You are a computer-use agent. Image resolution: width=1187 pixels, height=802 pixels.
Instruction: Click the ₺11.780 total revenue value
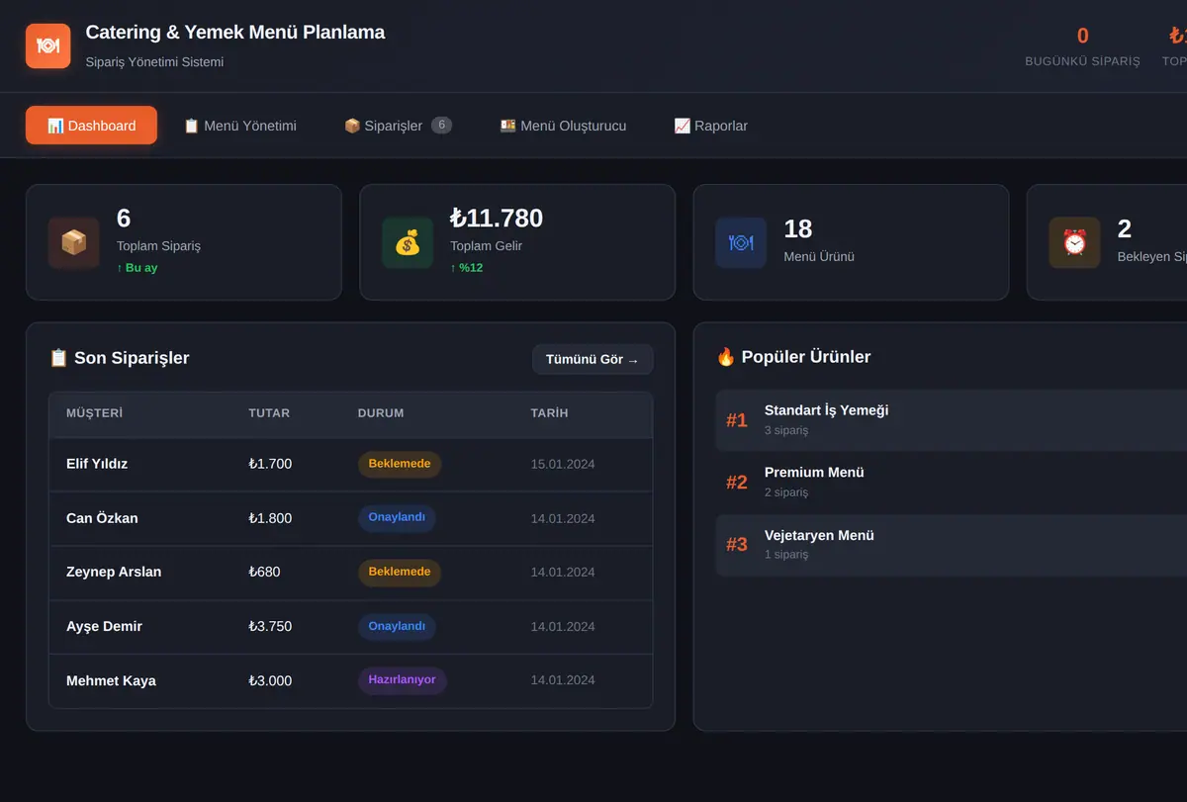(x=497, y=218)
